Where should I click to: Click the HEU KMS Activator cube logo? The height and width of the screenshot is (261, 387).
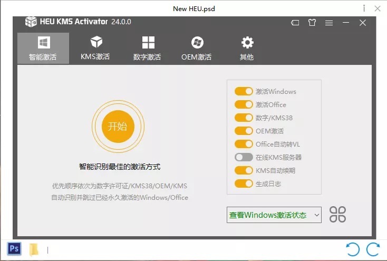click(31, 22)
